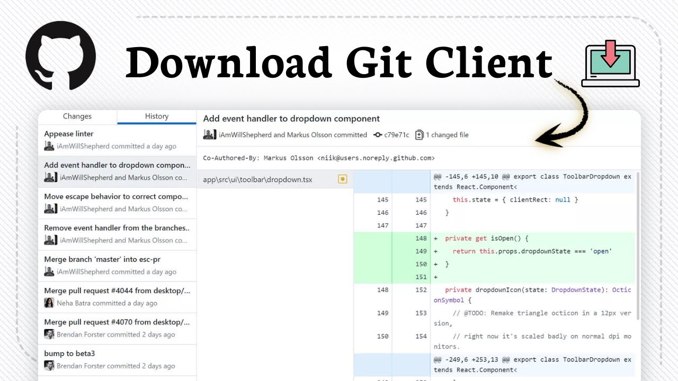Image resolution: width=678 pixels, height=381 pixels.
Task: Click second diff hunk header @@ -249,6 +253,13
Action: 532,365
